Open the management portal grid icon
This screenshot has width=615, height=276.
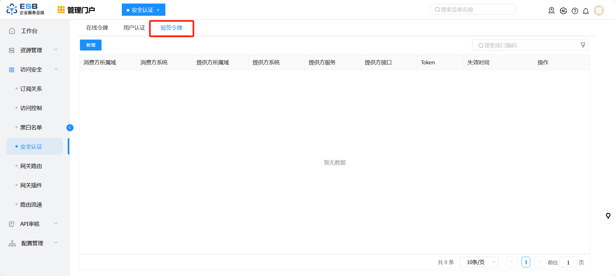coord(61,10)
